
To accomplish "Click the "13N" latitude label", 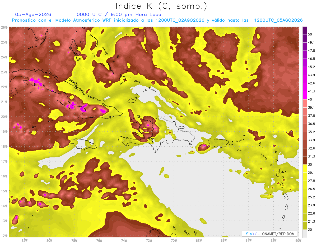I will [4, 221].
